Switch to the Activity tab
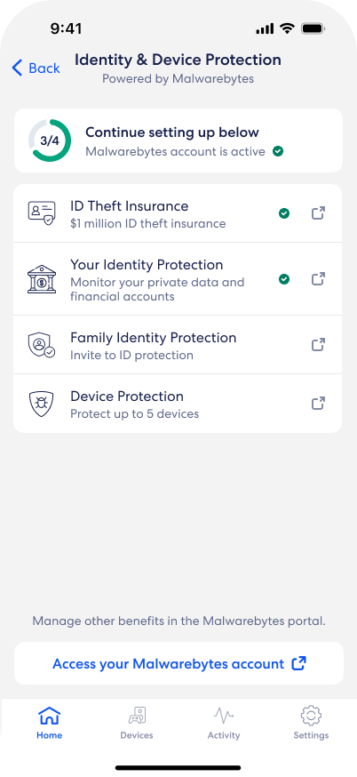Screen dimensions: 357x777 tap(224, 723)
